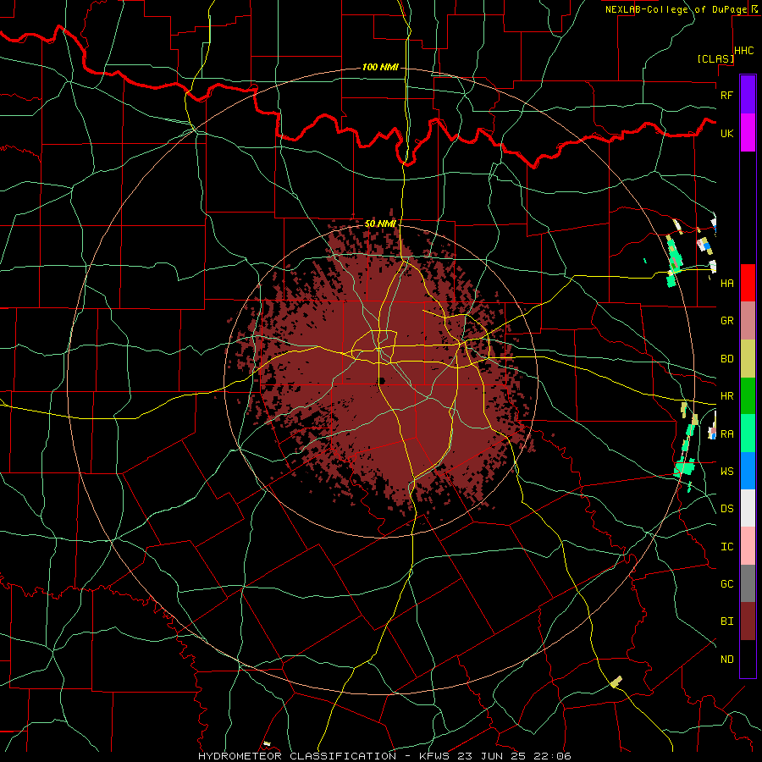This screenshot has width=762, height=762.
Task: Click the "UK" legend label
Action: [726, 133]
